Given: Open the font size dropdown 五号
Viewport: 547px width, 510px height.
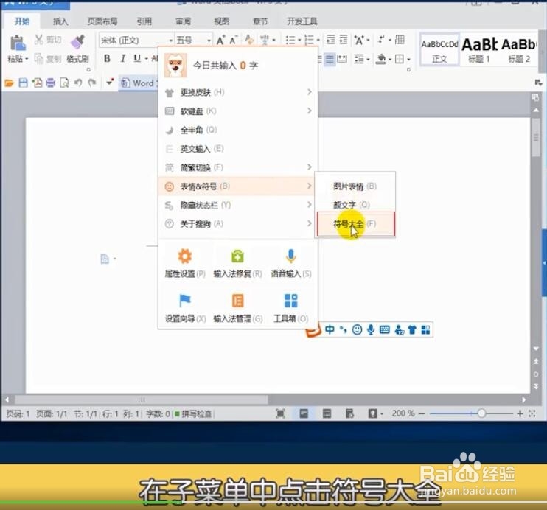Looking at the screenshot, I should click(193, 41).
